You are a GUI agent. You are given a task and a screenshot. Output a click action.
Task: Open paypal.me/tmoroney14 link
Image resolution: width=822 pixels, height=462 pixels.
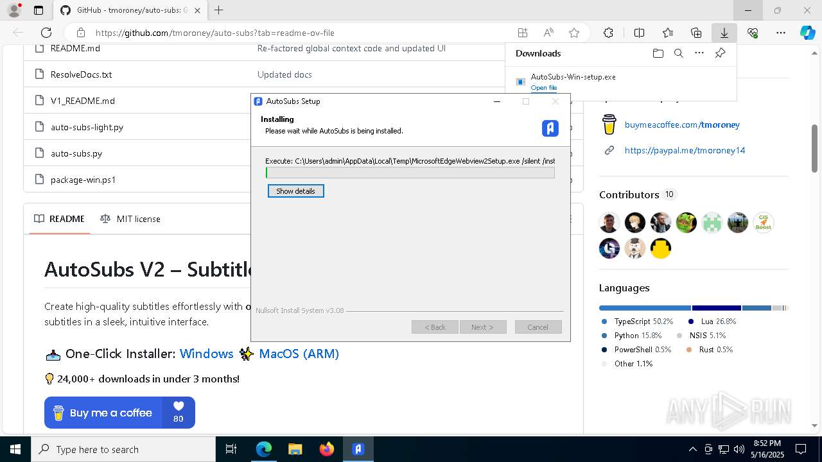tap(685, 150)
